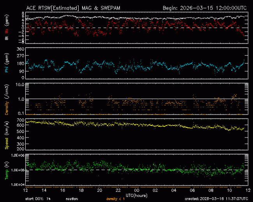This screenshot has height=202, width=253.
Task: Click the '180' tick on Phi axis
Action: click(21, 63)
